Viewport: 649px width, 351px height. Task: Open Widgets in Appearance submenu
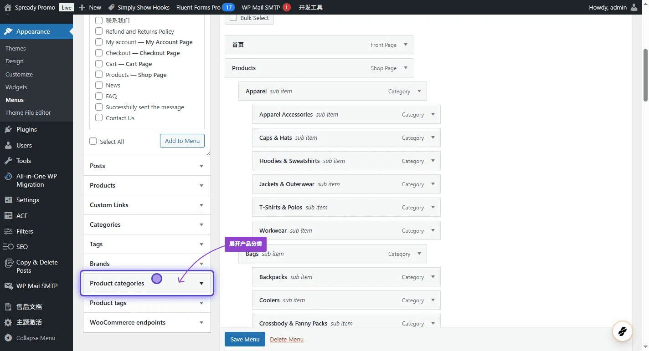(x=16, y=87)
